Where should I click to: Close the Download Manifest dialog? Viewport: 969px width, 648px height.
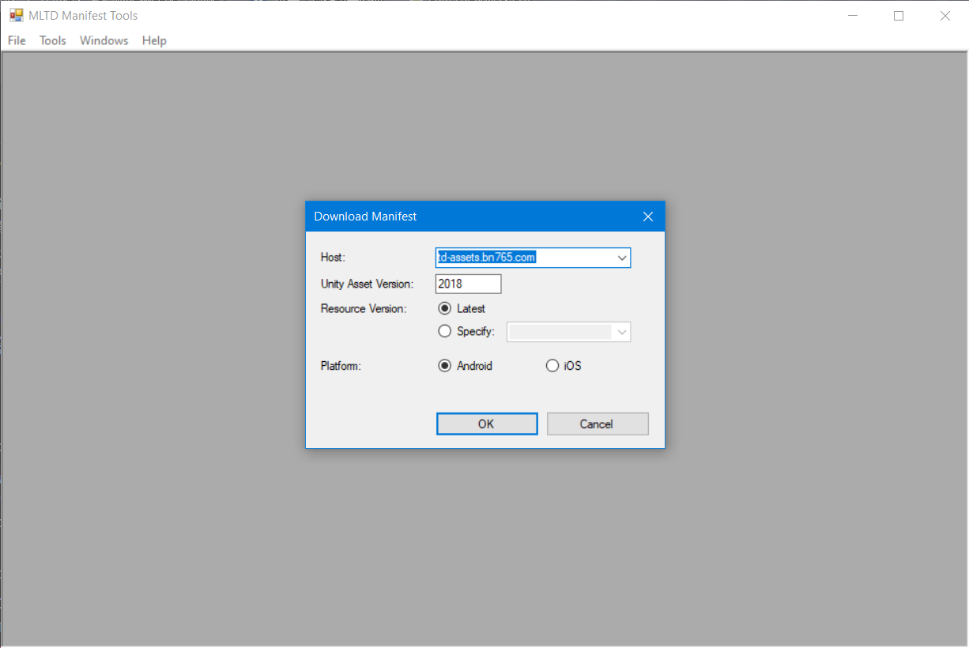648,217
